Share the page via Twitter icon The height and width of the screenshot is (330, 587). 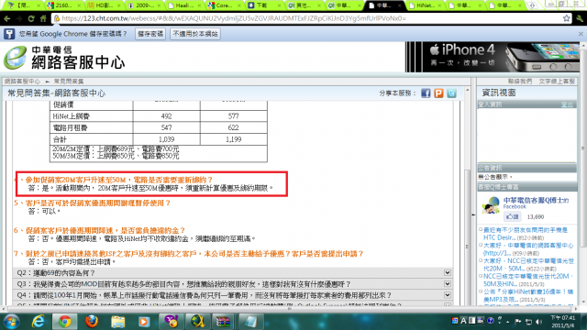click(x=451, y=93)
